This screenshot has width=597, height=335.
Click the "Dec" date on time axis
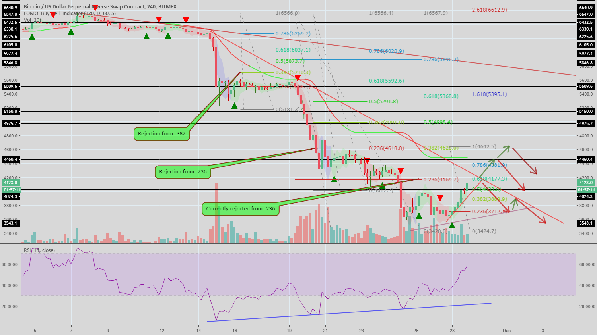pos(506,330)
